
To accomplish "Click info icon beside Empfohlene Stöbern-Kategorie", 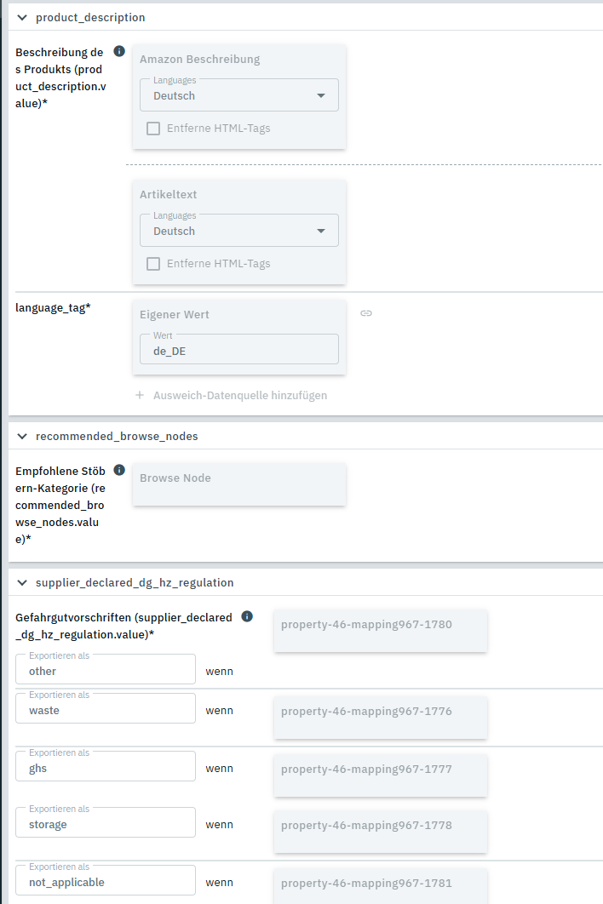I will (119, 470).
